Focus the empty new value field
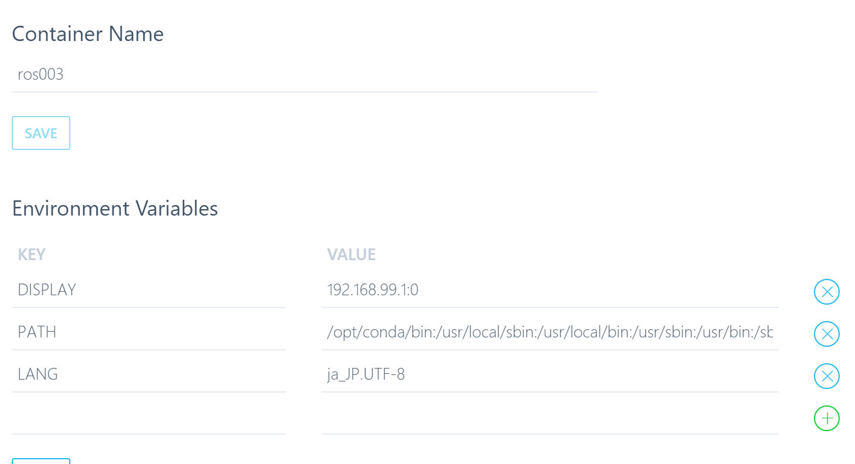This screenshot has height=464, width=855. click(x=550, y=417)
